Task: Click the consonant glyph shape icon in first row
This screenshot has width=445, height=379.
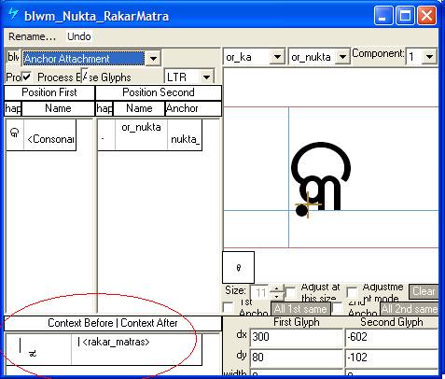Action: [15, 133]
